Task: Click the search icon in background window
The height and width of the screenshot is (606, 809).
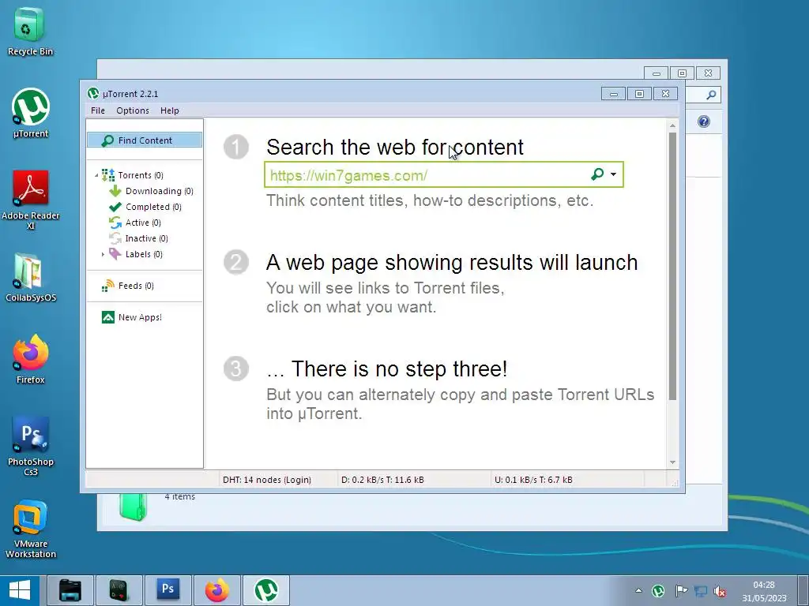Action: 711,95
